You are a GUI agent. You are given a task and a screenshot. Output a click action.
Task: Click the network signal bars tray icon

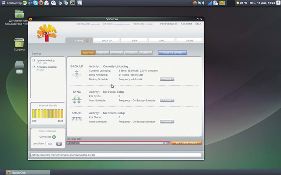(210, 3)
